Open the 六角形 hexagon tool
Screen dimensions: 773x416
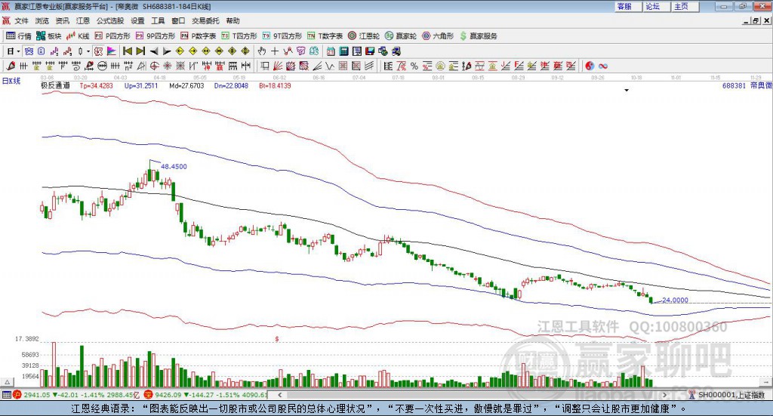pyautogui.click(x=438, y=36)
